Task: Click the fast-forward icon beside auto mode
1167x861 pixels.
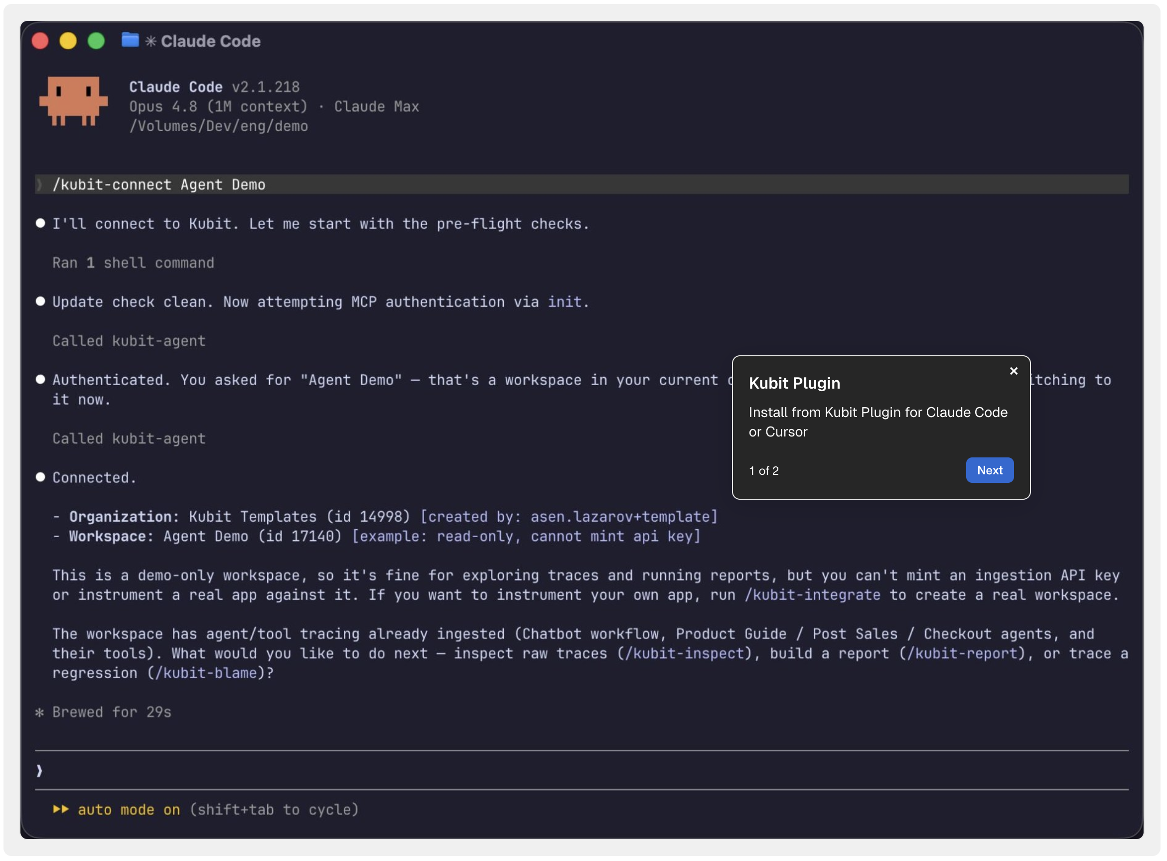Action: pyautogui.click(x=61, y=810)
